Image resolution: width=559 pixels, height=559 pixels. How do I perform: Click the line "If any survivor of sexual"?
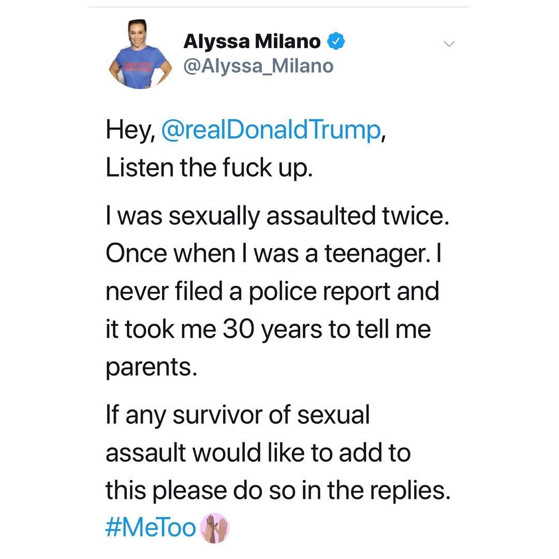click(238, 415)
